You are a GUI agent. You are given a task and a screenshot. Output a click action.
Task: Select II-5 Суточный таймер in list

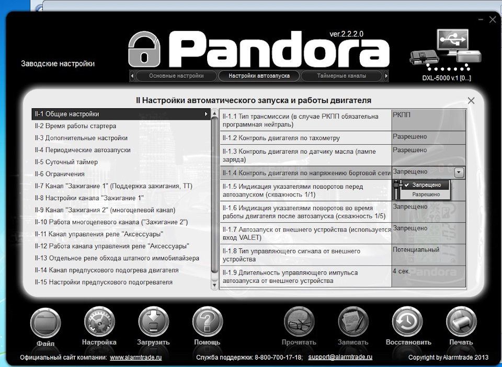[x=66, y=162]
